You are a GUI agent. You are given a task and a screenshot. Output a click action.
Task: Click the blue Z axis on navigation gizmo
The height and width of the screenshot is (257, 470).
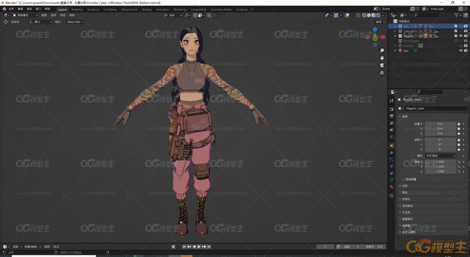point(375,29)
